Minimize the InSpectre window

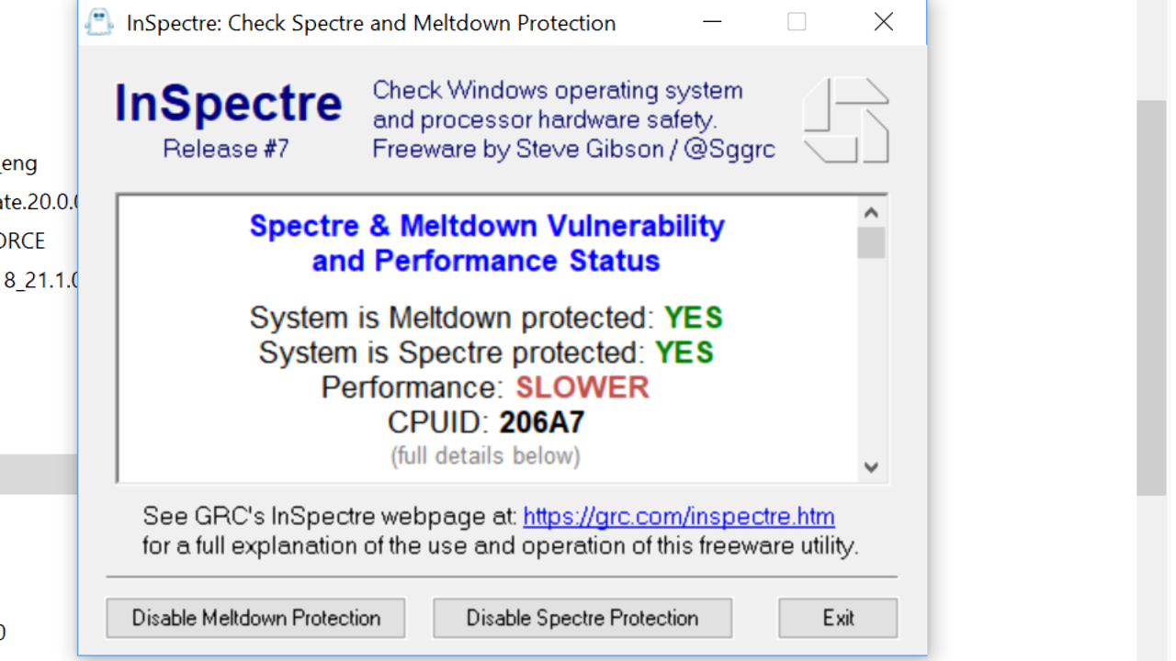pos(712,22)
